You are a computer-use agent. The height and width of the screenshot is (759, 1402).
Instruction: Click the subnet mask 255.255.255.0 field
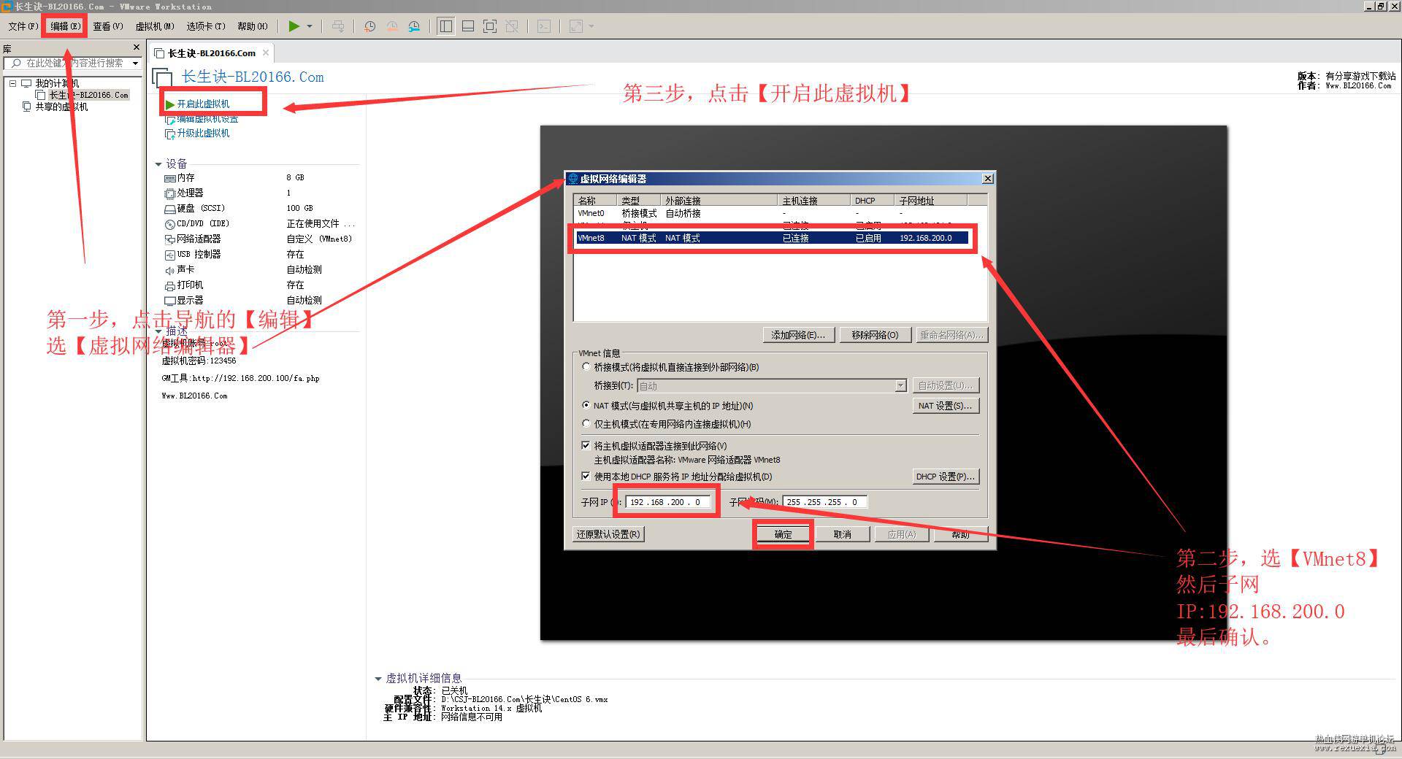pos(824,502)
